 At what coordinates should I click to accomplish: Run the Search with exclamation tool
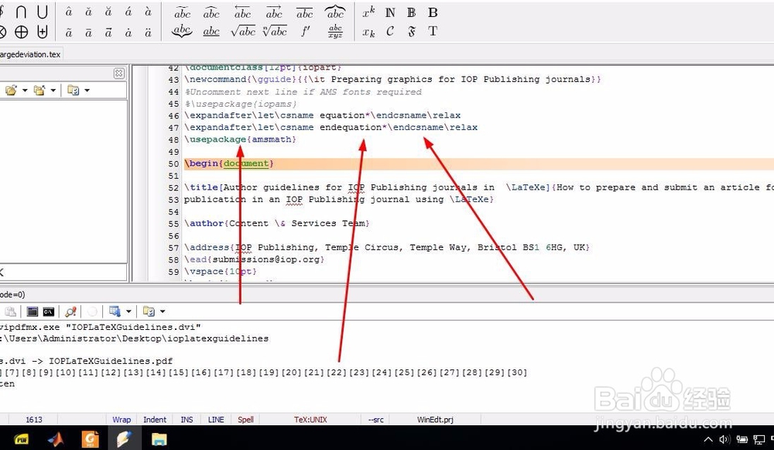tap(70, 311)
